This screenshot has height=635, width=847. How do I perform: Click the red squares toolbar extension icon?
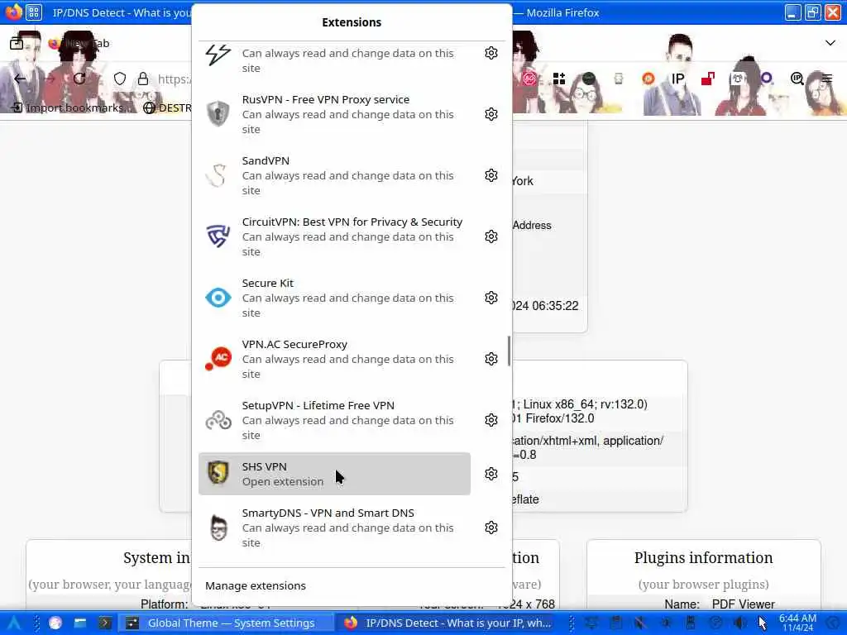(x=708, y=79)
